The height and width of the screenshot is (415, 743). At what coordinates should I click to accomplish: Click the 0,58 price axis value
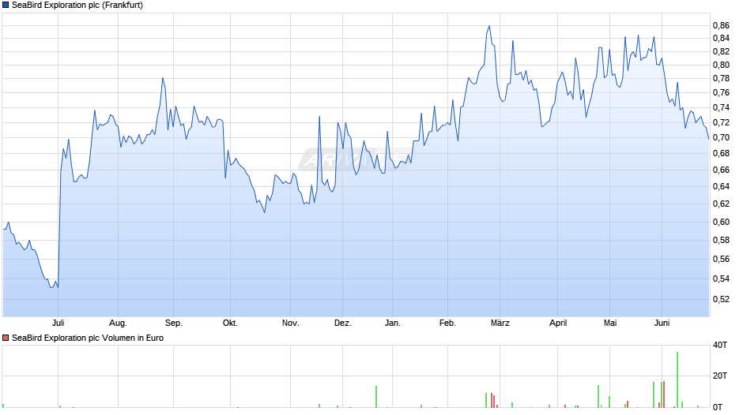pos(721,241)
